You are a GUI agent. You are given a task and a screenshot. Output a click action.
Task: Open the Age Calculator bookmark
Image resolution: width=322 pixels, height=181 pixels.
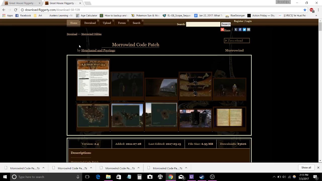(87, 16)
